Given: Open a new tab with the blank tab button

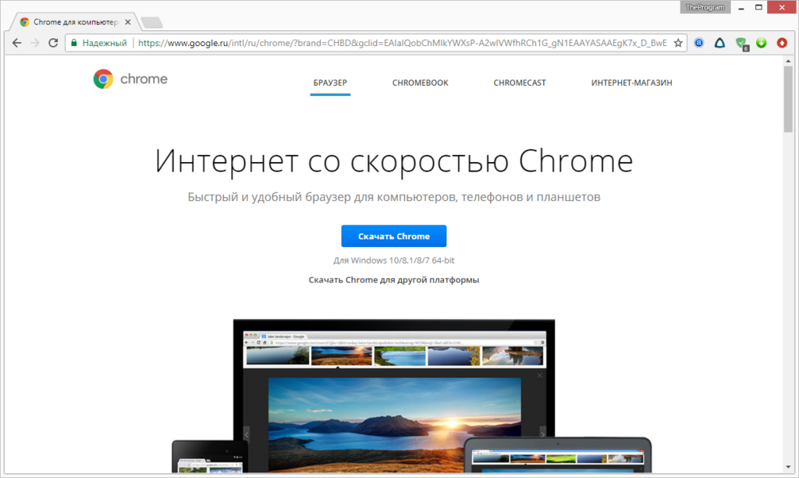Looking at the screenshot, I should pyautogui.click(x=151, y=23).
